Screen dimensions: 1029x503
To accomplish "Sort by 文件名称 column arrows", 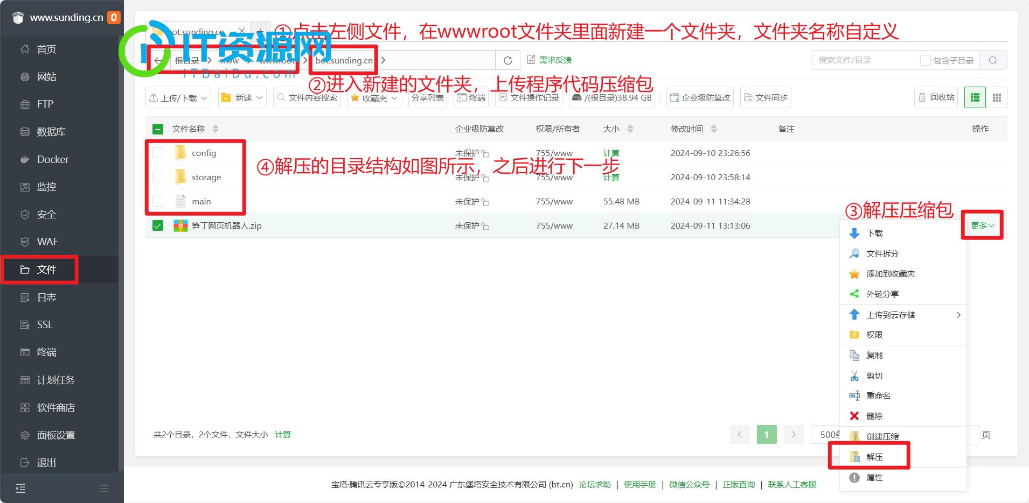I will [215, 129].
